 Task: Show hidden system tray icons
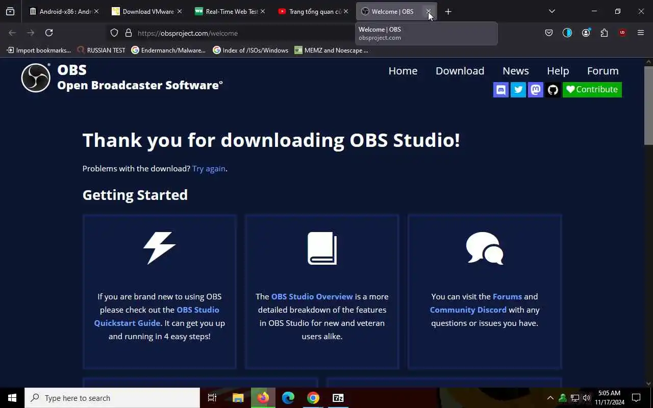pos(550,398)
